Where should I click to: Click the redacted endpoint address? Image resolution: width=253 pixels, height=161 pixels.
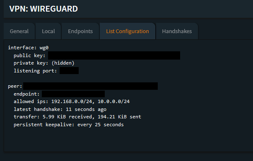73,94
